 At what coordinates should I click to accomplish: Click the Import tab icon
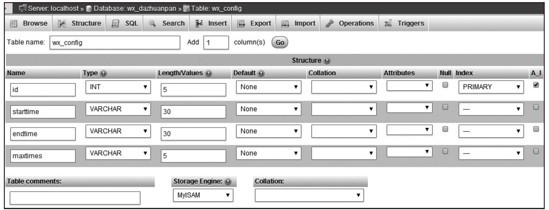(x=285, y=23)
